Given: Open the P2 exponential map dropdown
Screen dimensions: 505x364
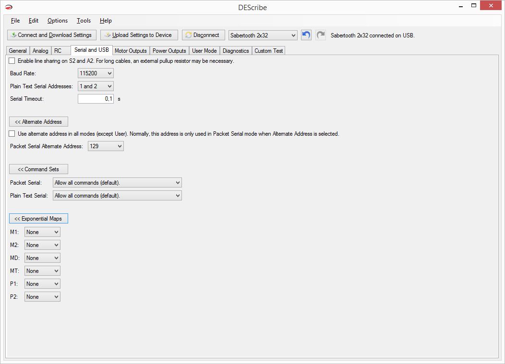Looking at the screenshot, I should (x=42, y=297).
